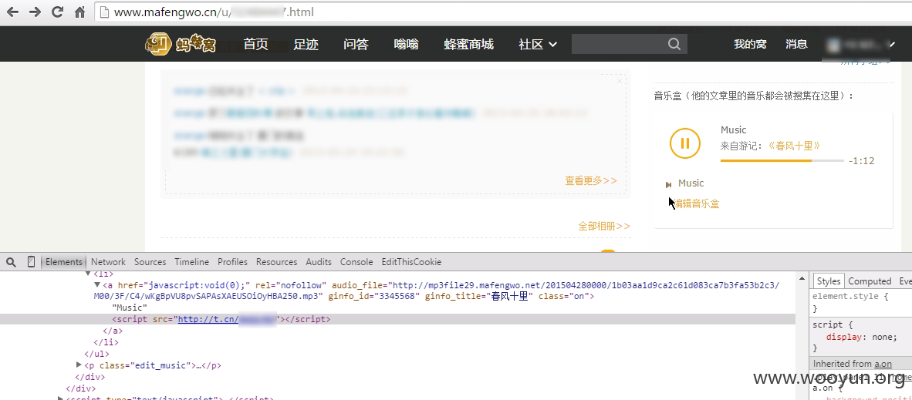Open the browser home page icon
Viewport: 912px width, 400px height.
coord(79,12)
